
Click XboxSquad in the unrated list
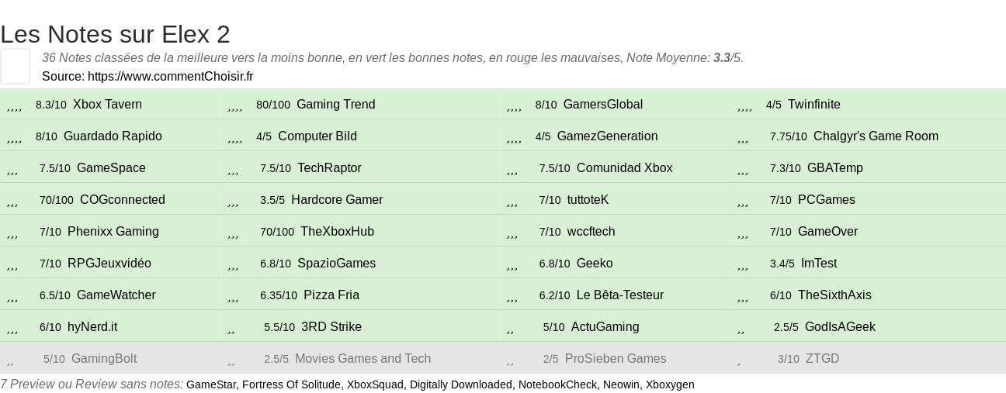click(x=375, y=384)
